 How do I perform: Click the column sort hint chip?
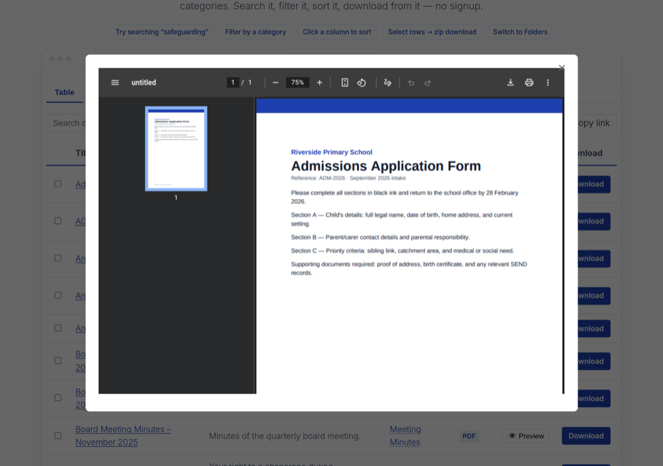[x=337, y=32]
